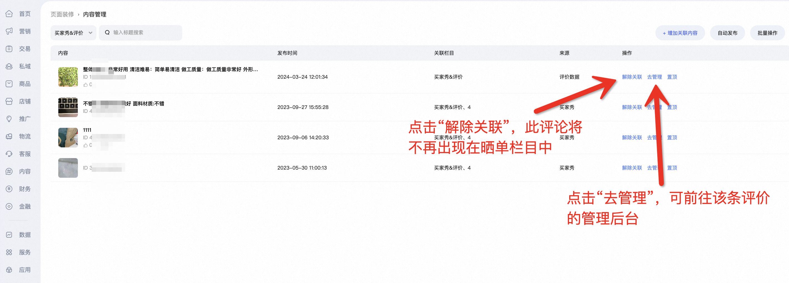Click date 2023-09-06 14:20:33
Image resolution: width=789 pixels, height=283 pixels.
(303, 138)
